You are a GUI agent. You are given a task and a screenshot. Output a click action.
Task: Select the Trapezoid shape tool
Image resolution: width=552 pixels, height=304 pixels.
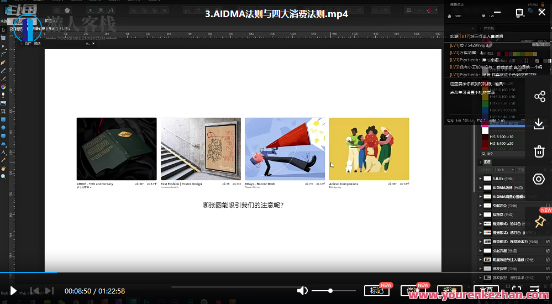3,144
